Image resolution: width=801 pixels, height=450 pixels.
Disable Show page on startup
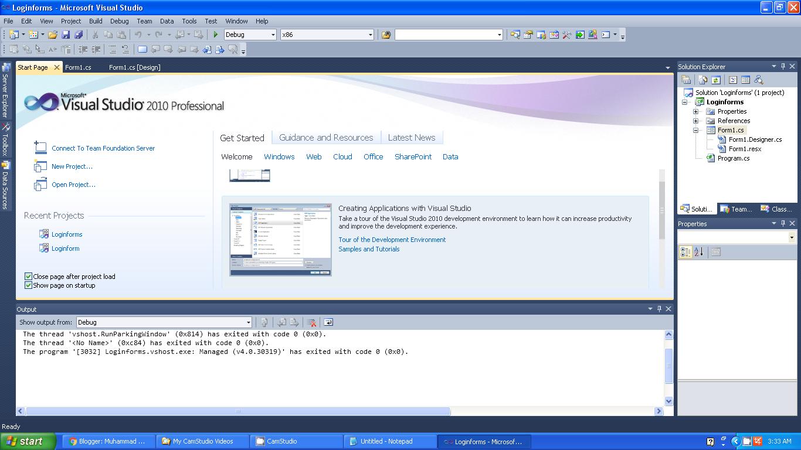tap(28, 285)
